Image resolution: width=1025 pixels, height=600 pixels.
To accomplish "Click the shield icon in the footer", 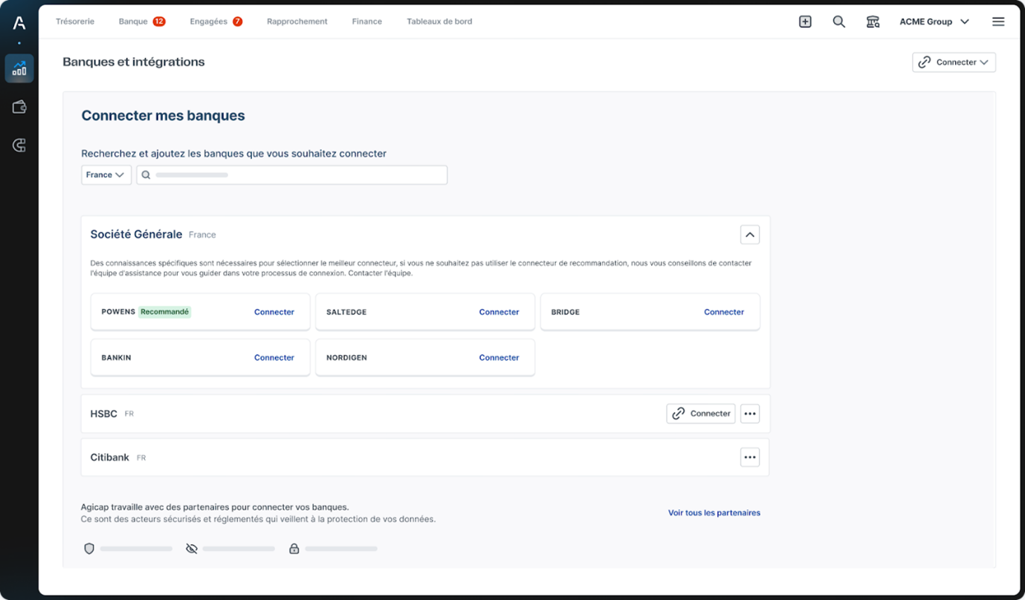I will (x=89, y=548).
